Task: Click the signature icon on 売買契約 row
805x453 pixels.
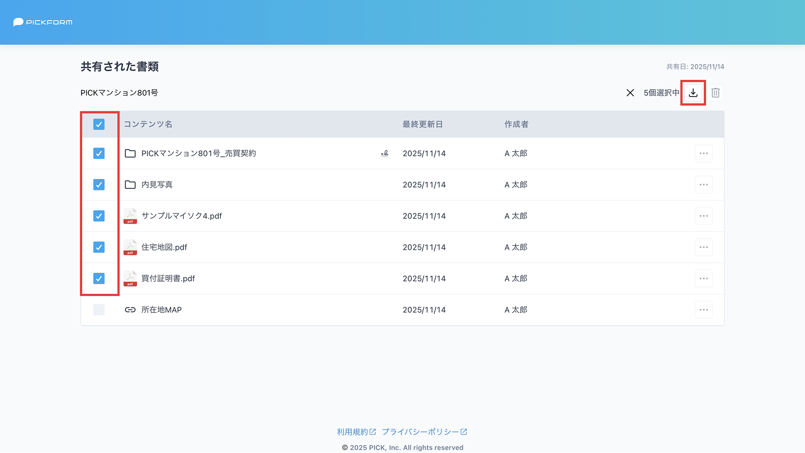Action: point(385,154)
